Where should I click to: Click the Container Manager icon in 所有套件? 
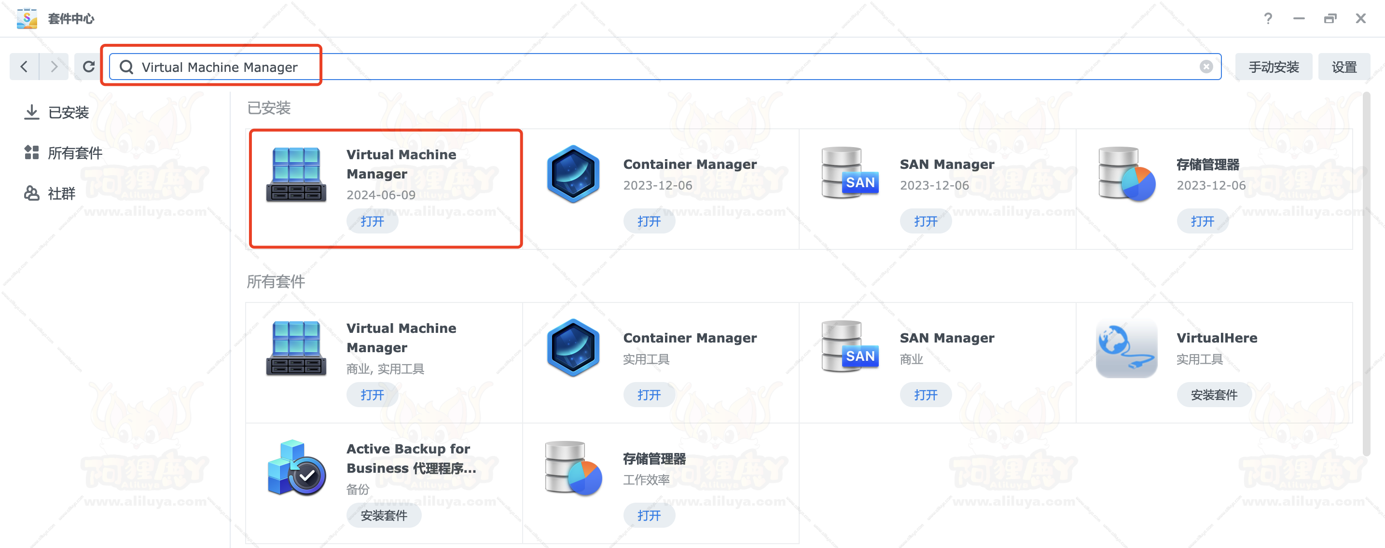573,348
